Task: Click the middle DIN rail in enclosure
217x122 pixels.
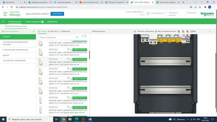Action: 165,61
